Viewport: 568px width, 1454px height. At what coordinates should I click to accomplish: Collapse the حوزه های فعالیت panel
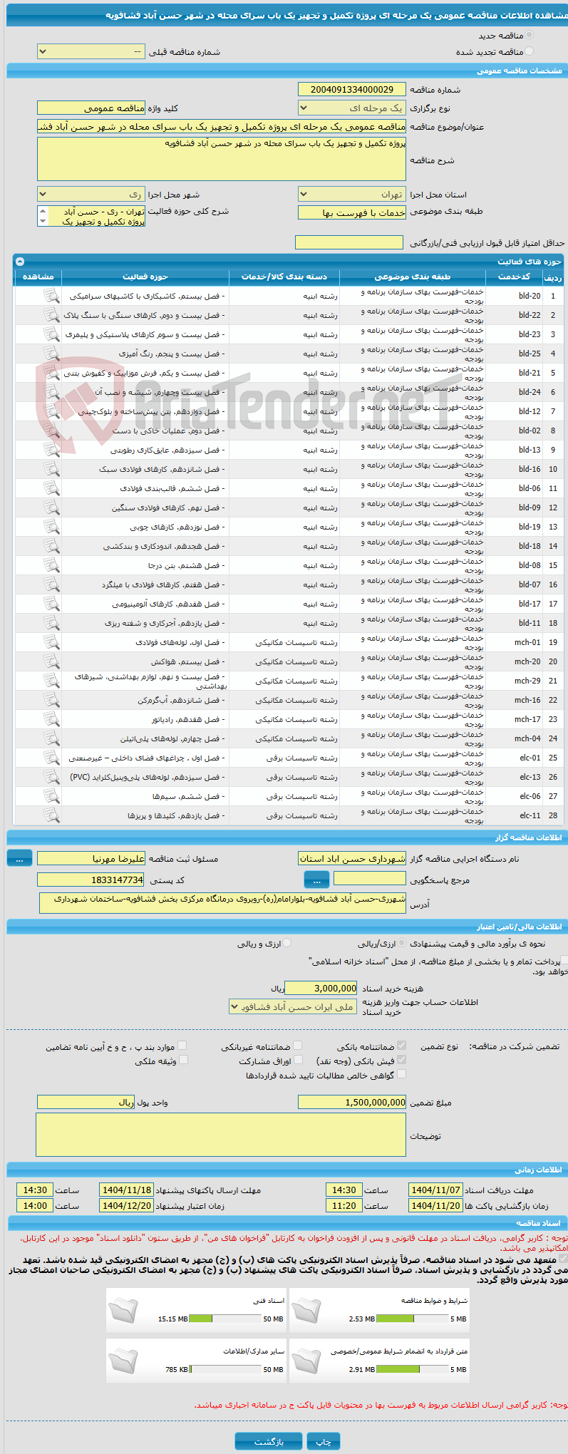pos(20,262)
